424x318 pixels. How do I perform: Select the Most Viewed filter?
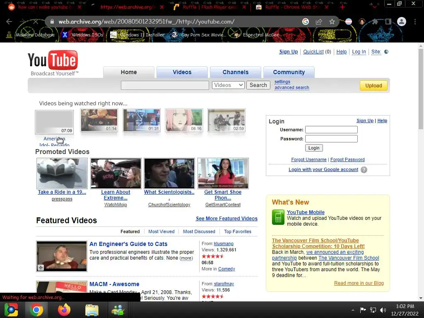click(161, 231)
